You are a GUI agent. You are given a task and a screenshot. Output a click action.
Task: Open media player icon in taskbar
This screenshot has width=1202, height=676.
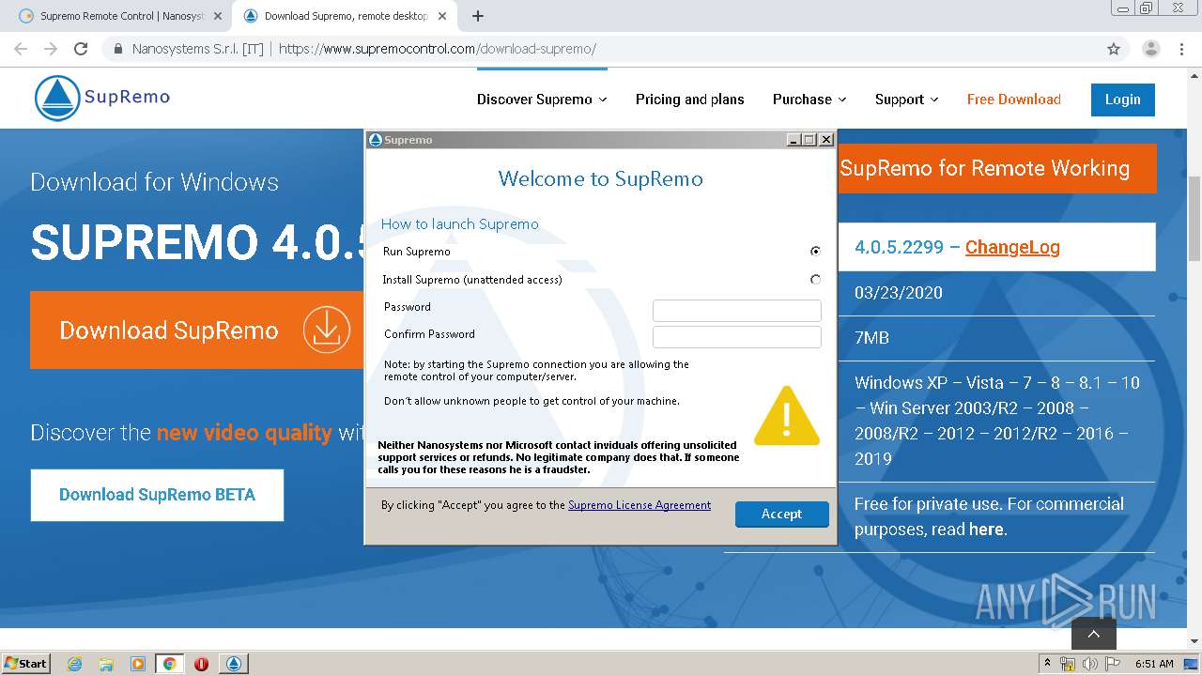click(x=138, y=664)
